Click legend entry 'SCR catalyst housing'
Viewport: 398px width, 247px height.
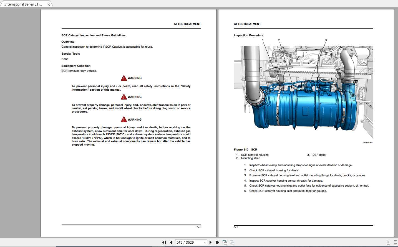click(255, 155)
